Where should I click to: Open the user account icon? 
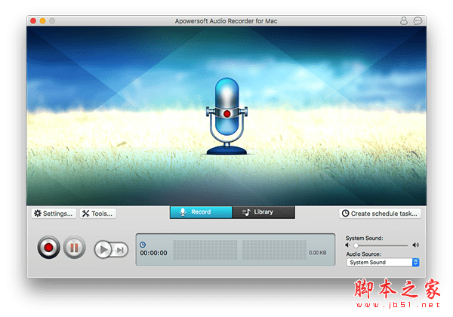pyautogui.click(x=404, y=20)
